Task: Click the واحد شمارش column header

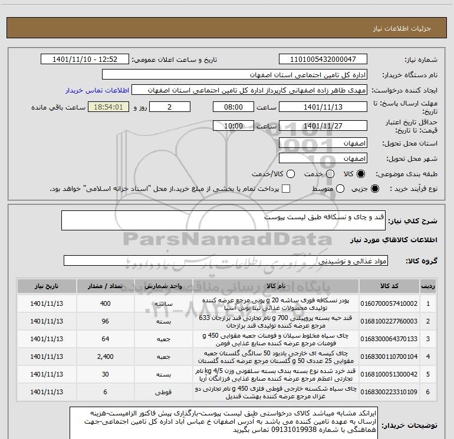Action: 163,286
